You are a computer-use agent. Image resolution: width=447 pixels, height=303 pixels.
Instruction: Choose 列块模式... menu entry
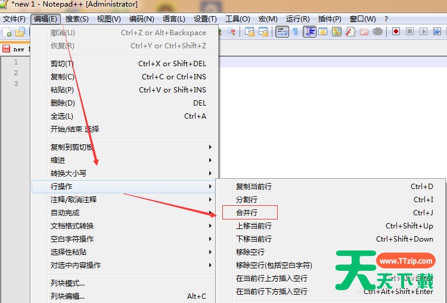pyautogui.click(x=125, y=283)
